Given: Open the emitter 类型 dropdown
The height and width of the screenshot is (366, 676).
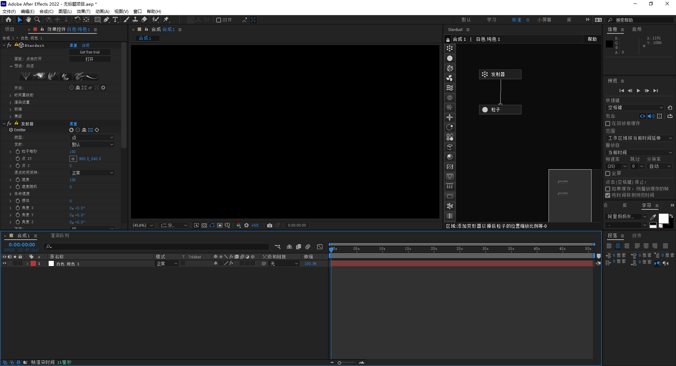Looking at the screenshot, I should click(x=93, y=138).
